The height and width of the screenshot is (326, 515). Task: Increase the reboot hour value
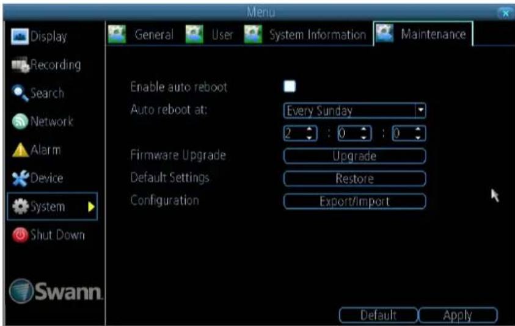click(x=309, y=129)
